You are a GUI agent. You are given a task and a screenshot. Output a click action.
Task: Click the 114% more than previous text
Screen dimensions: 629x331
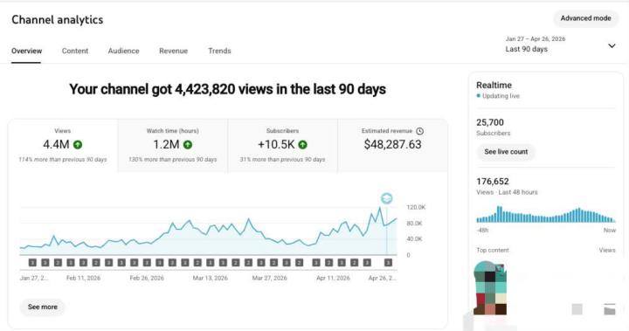(x=63, y=159)
